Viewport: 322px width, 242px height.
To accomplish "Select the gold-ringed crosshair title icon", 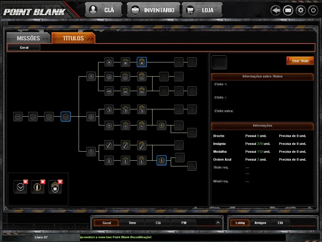I will [x=162, y=125].
